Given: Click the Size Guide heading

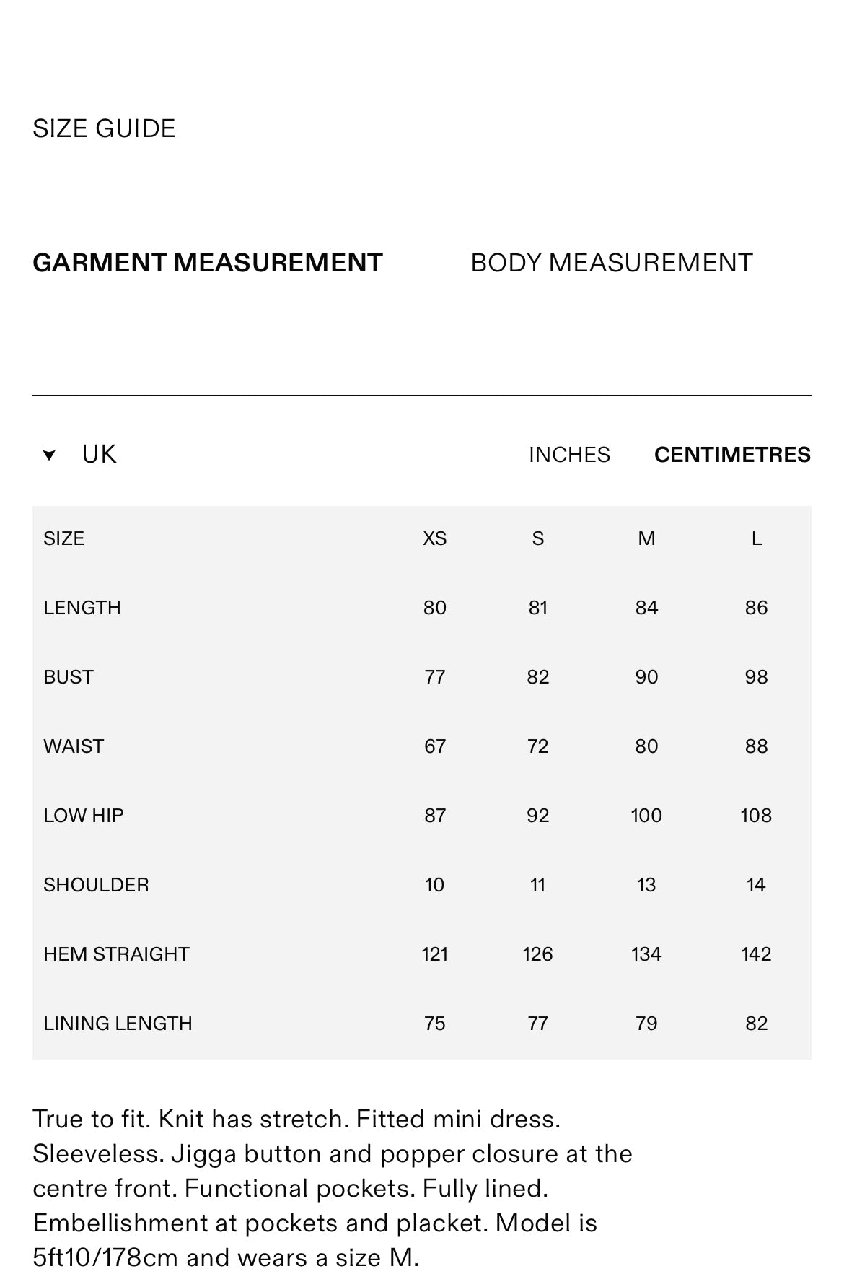Looking at the screenshot, I should point(104,128).
